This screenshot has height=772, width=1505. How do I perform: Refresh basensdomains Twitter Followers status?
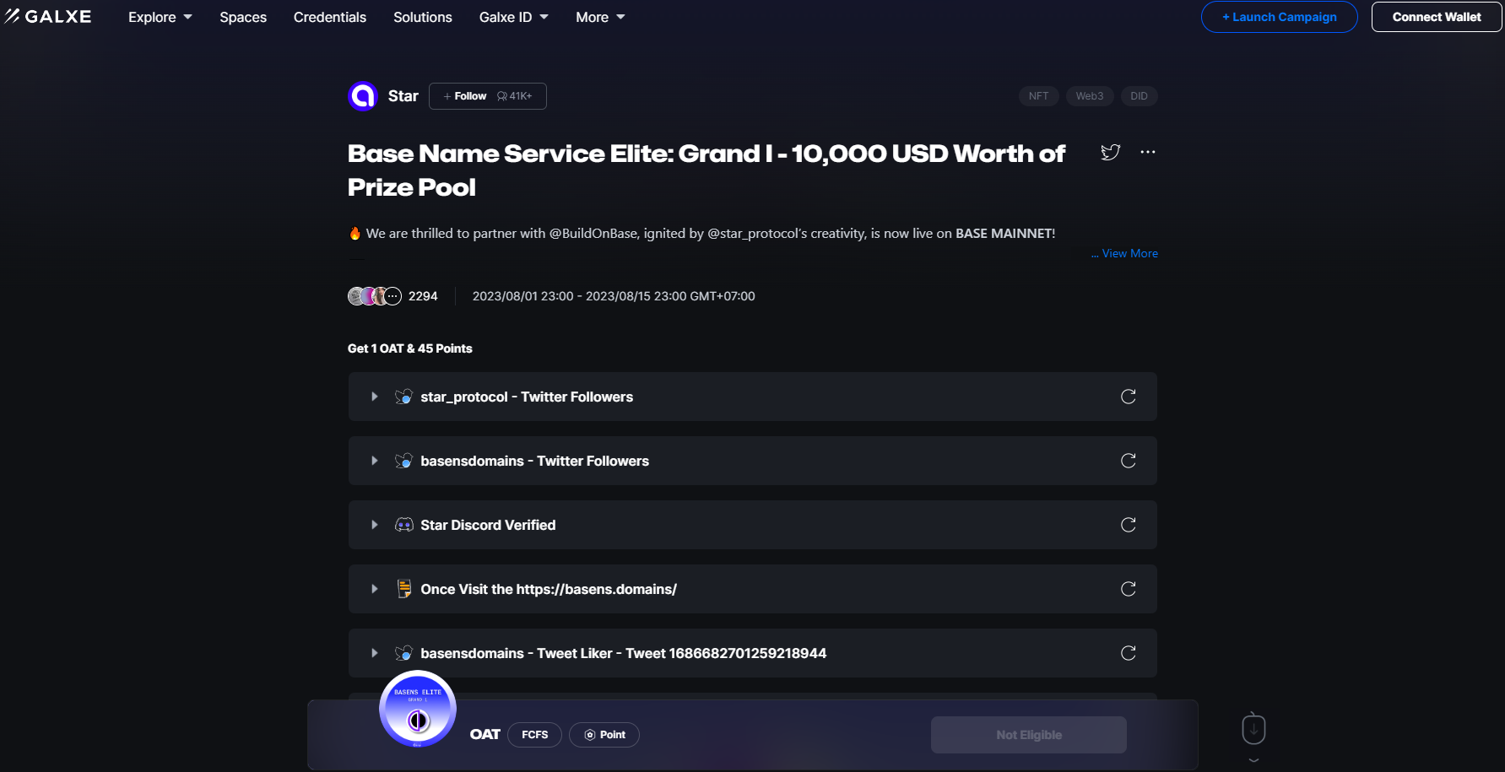click(x=1129, y=461)
